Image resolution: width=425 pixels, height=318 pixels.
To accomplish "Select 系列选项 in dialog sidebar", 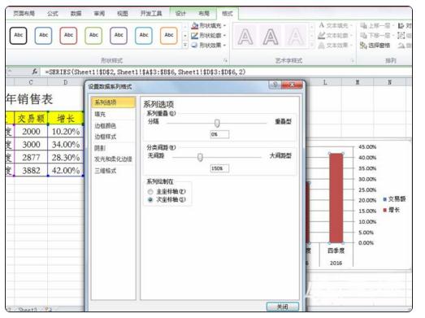I will tap(113, 102).
